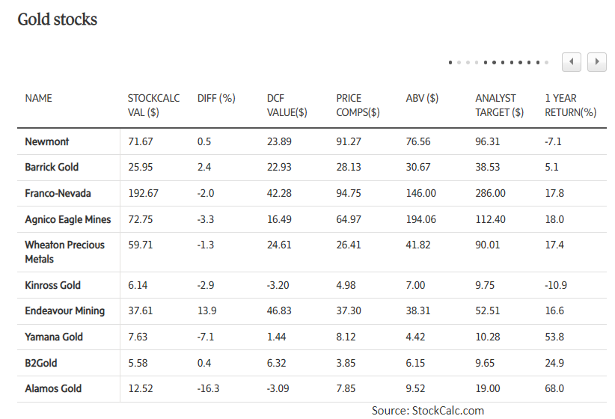Screen dimensions: 615x419
Task: Select the Barrick Gold row name
Action: [52, 167]
